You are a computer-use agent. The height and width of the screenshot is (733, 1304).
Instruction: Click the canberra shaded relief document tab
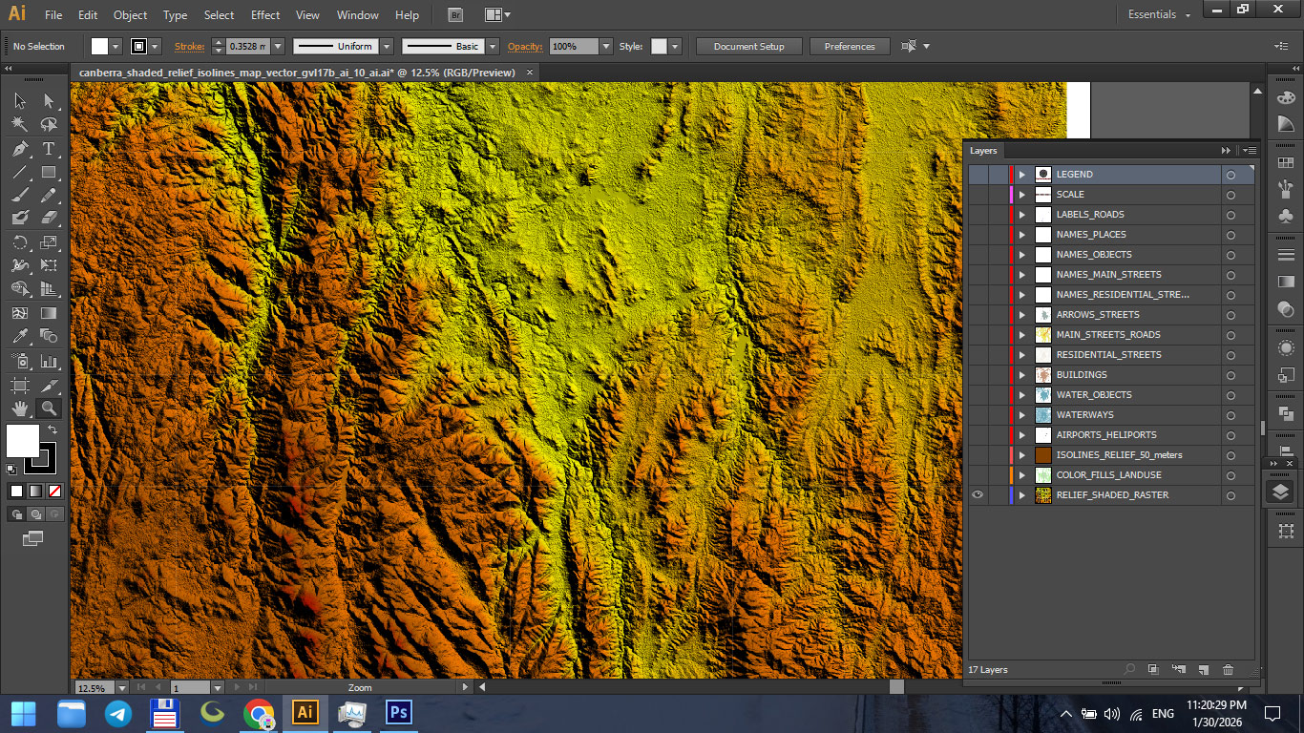pos(296,72)
